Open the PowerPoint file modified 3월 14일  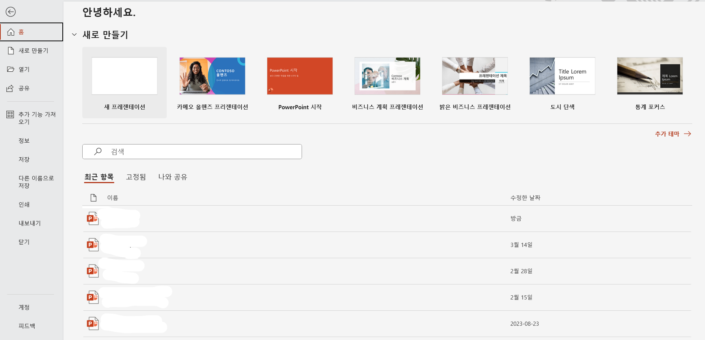pos(387,245)
